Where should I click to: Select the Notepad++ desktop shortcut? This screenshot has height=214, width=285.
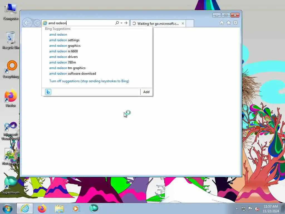coord(11,157)
